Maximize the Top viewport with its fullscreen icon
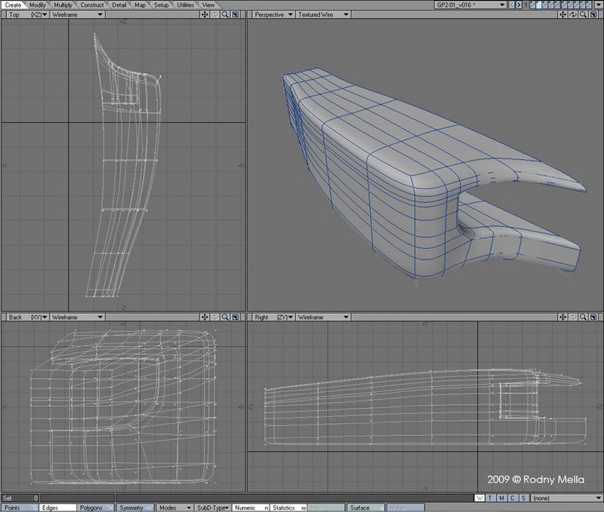The image size is (604, 512). click(x=236, y=14)
